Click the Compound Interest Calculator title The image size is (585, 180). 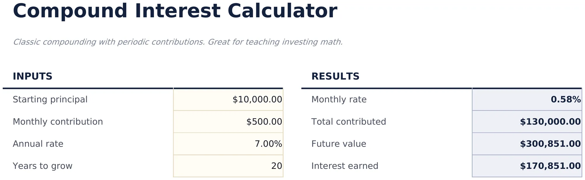pos(175,11)
